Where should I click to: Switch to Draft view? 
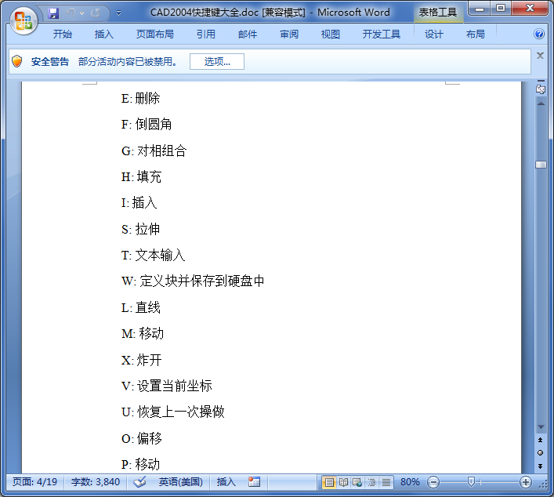coord(386,482)
